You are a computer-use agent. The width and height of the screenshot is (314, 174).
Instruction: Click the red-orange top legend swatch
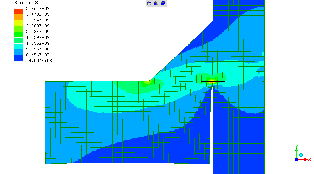[19, 12]
